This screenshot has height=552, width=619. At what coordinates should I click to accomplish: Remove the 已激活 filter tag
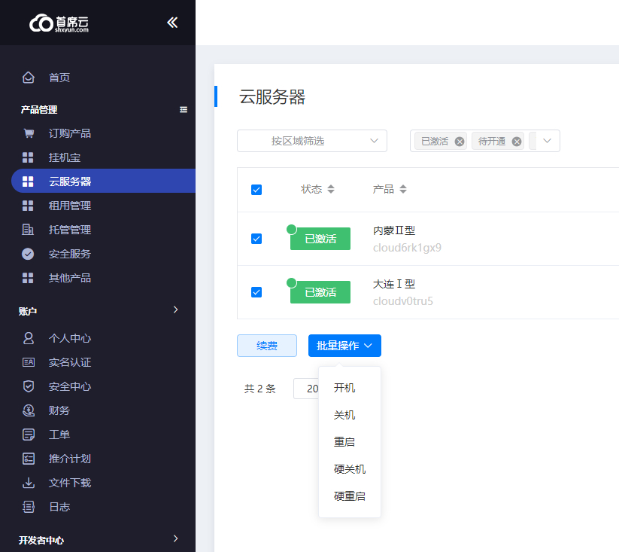[460, 142]
